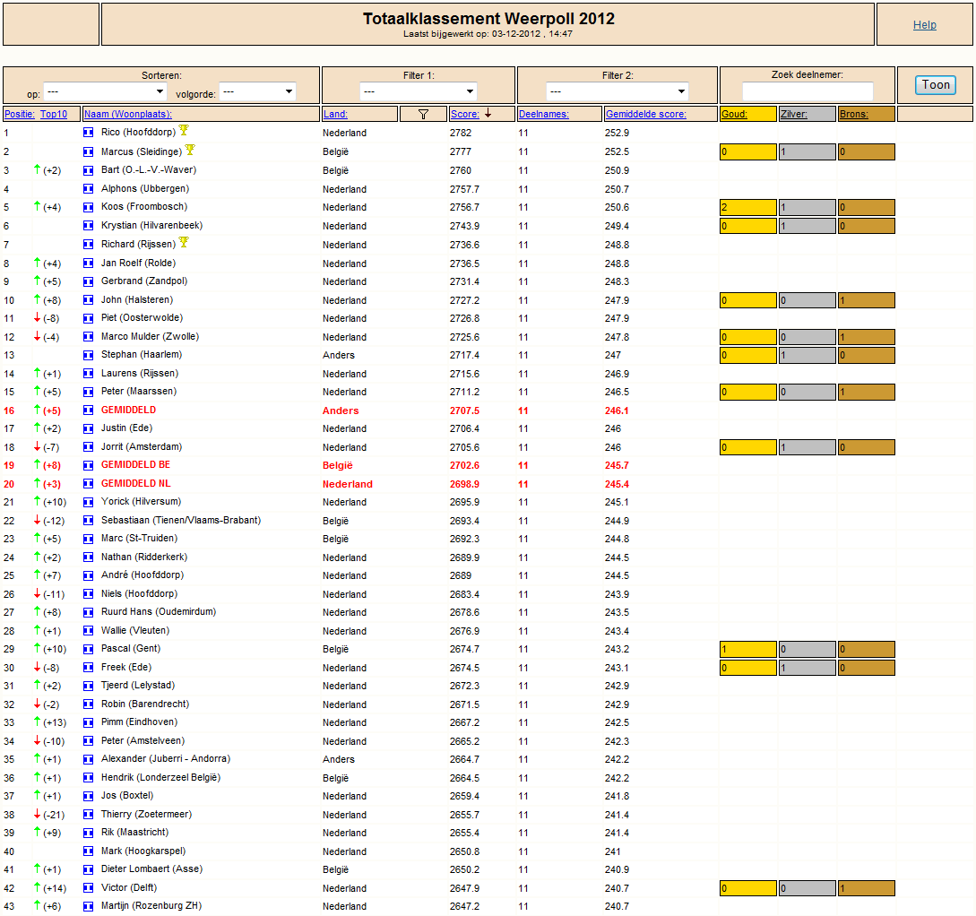This screenshot has width=976, height=916.
Task: Click the page title Totaalklassement Weerpoll 2012
Action: coord(488,19)
